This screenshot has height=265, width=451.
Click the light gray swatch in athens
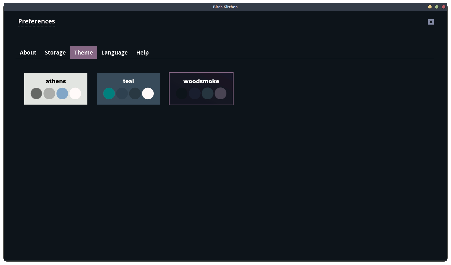pos(49,94)
